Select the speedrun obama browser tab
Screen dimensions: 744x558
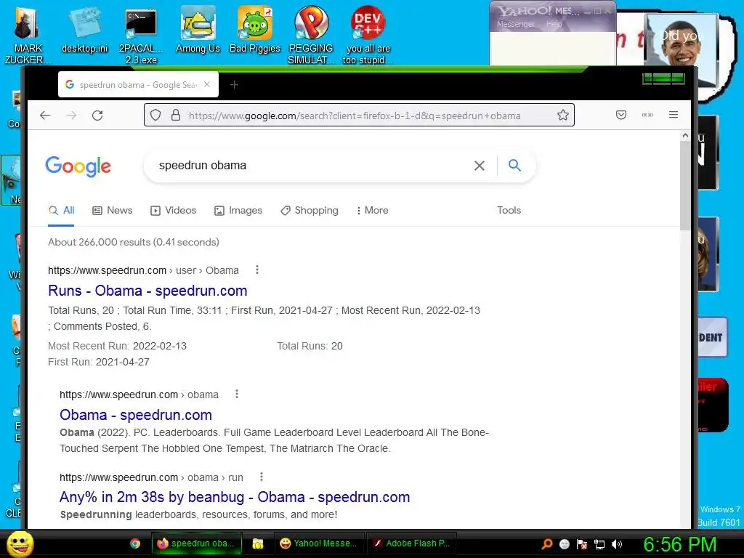[x=137, y=84]
